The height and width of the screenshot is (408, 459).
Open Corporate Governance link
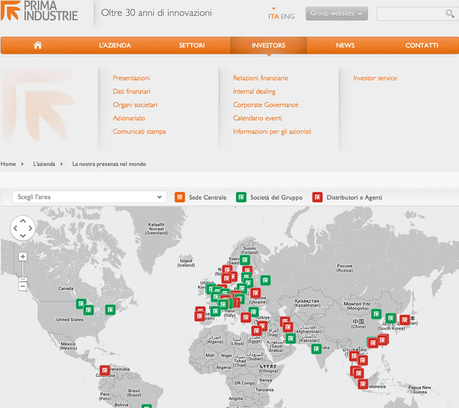point(266,105)
